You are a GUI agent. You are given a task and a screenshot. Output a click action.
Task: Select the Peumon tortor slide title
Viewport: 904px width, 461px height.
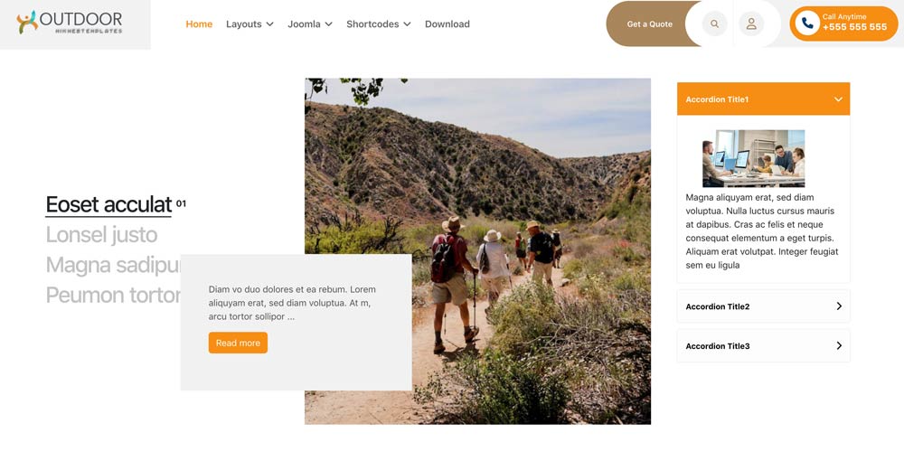113,295
